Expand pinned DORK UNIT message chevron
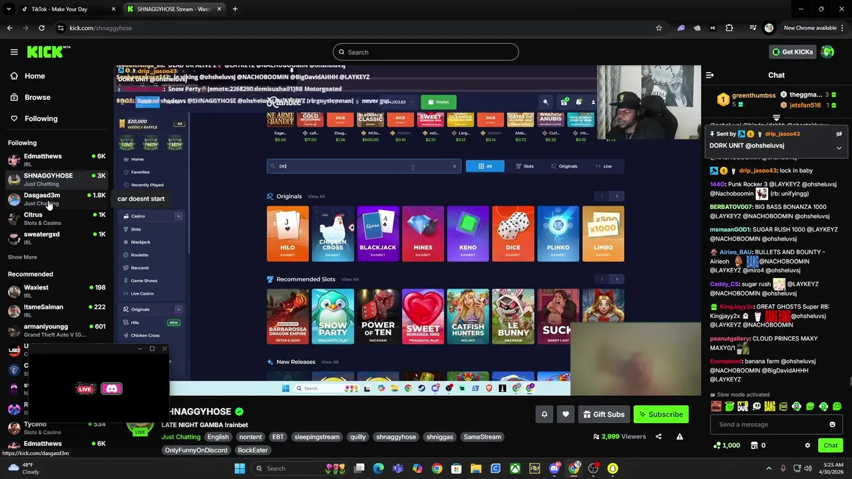Image resolution: width=852 pixels, height=479 pixels. 839,148
